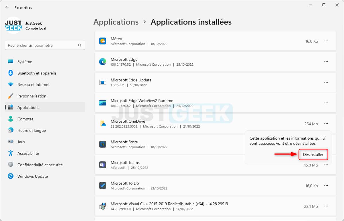Click the Microsoft OneDrive app icon

pyautogui.click(x=103, y=124)
